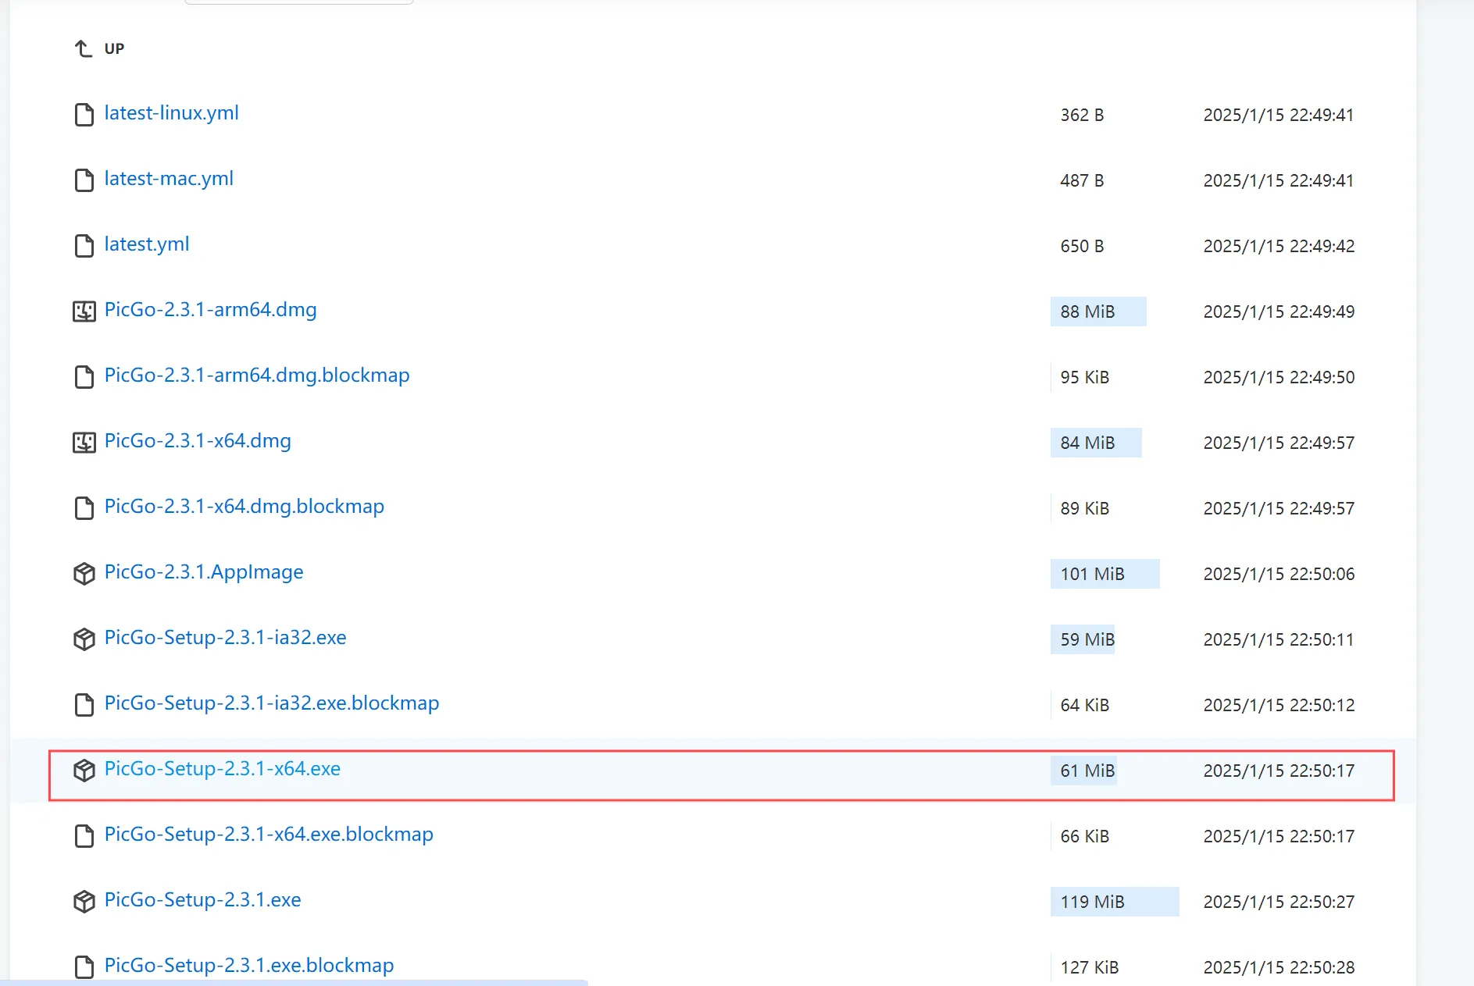Open the latest.yml file link
The image size is (1474, 986).
[x=147, y=244]
